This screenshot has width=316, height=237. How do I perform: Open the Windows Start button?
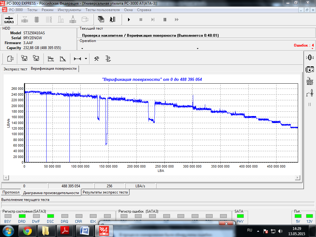point(8,231)
